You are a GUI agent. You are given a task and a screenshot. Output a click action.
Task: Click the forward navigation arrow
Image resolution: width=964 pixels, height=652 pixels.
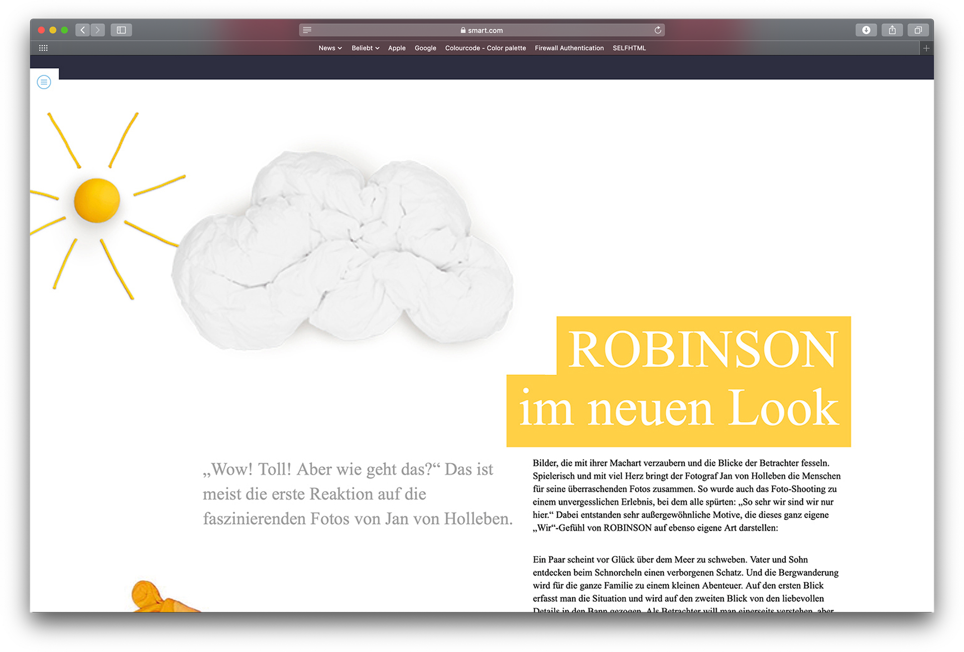click(x=98, y=30)
